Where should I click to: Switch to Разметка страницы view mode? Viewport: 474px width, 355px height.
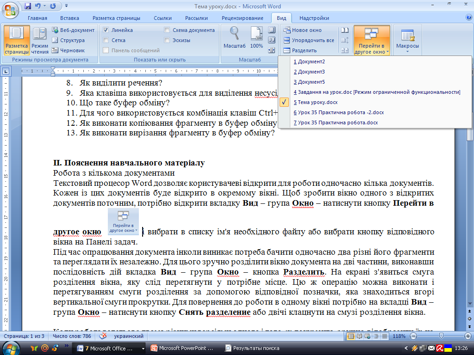point(17,41)
